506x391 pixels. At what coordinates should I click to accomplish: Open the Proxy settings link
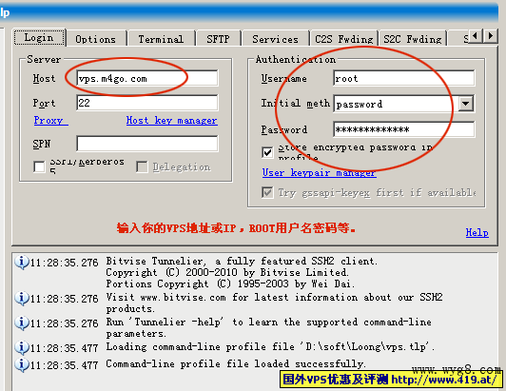(x=50, y=120)
